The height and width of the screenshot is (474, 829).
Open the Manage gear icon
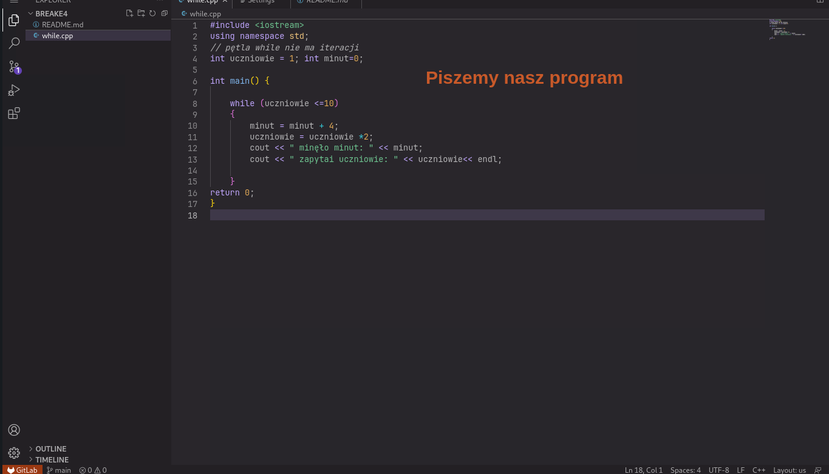(x=14, y=453)
